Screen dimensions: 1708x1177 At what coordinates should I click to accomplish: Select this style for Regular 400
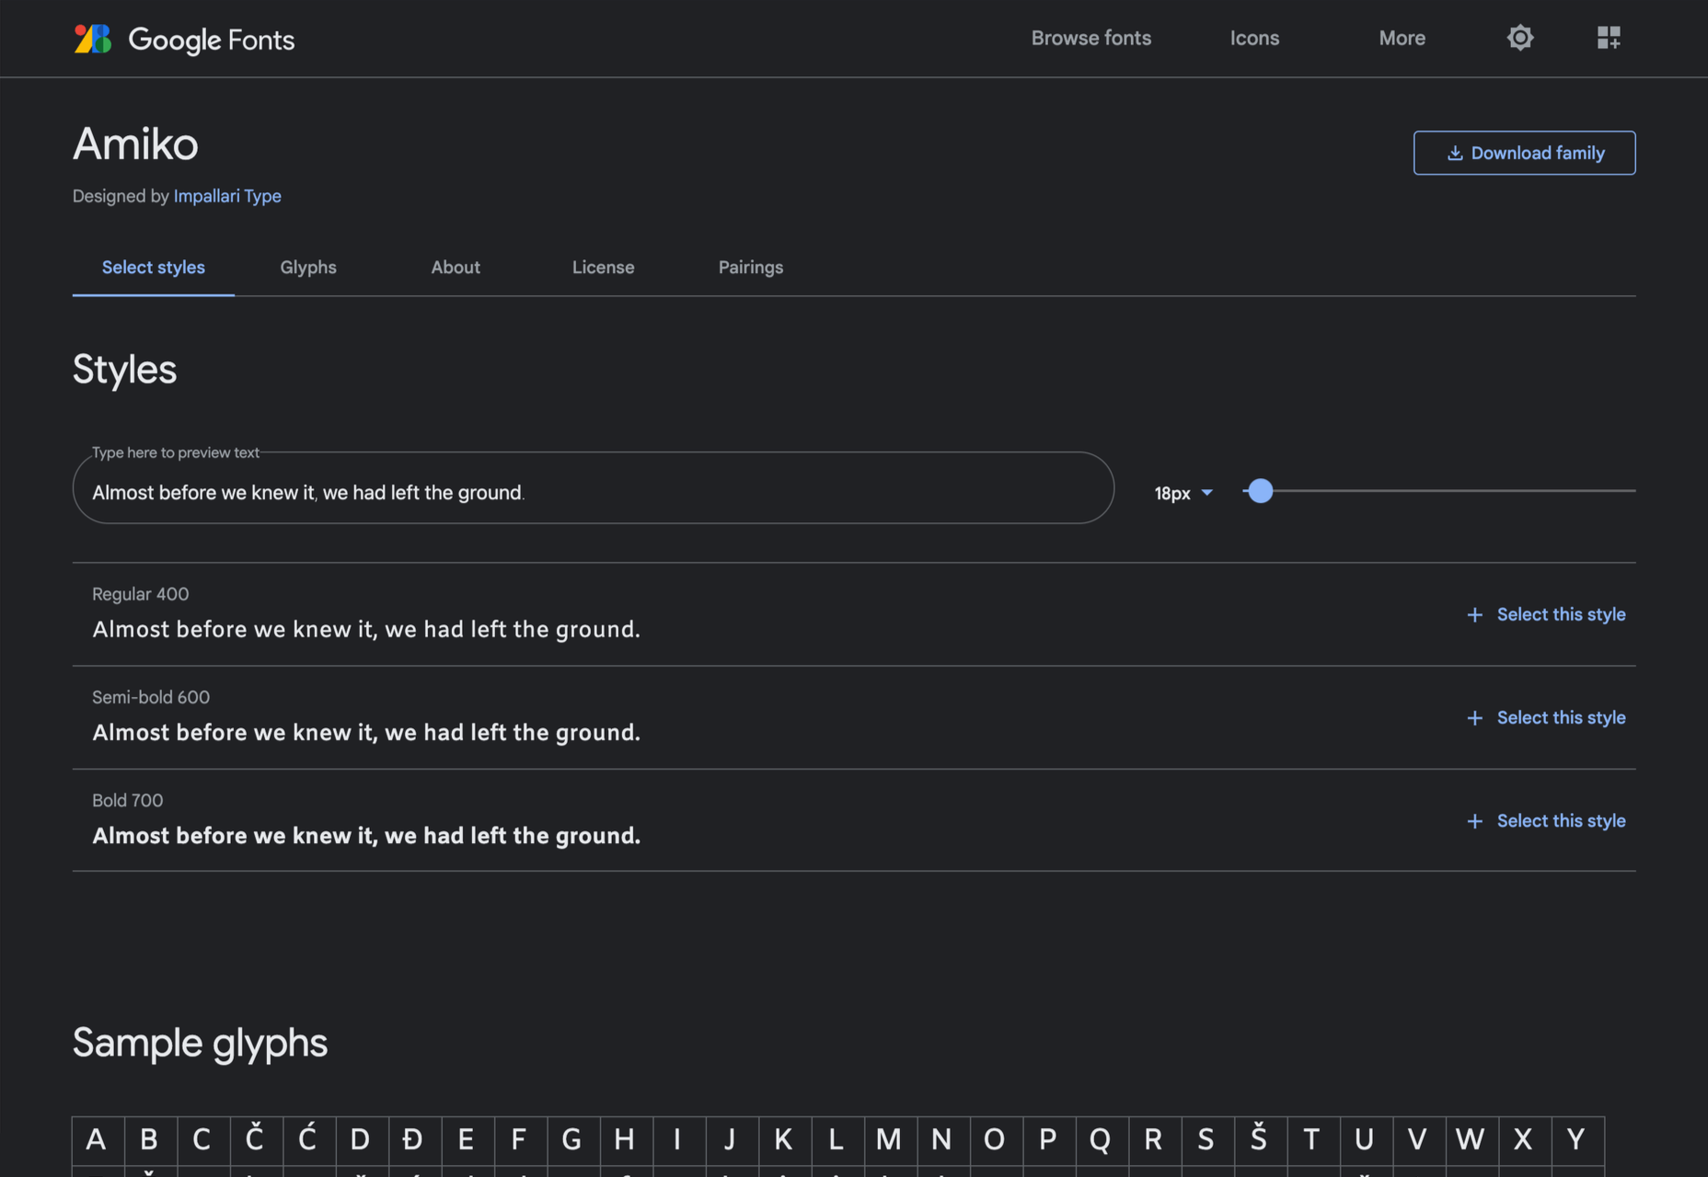coord(1561,614)
